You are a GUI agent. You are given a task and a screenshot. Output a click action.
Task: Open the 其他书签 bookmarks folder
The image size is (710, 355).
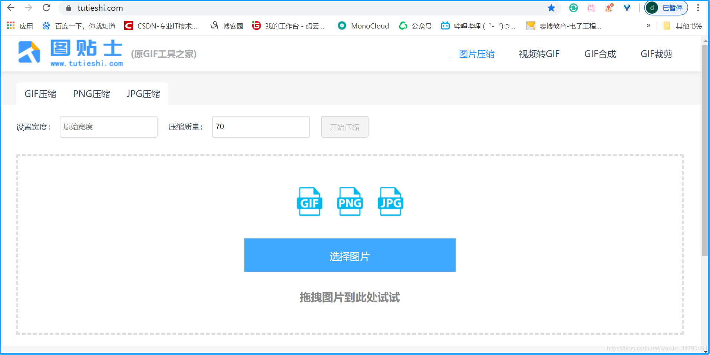(x=683, y=26)
